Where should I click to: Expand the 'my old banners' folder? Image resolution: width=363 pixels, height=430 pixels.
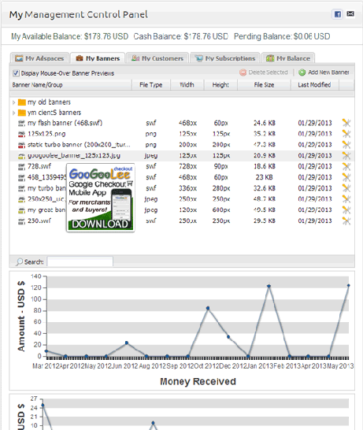(x=13, y=102)
